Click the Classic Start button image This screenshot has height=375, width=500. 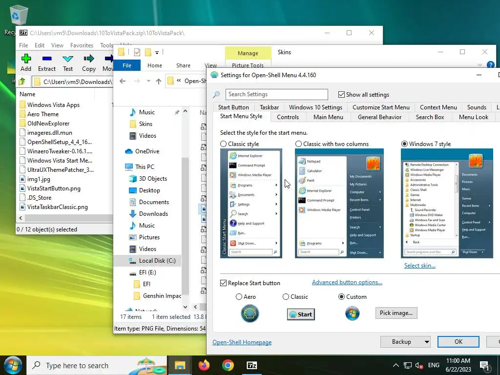point(301,314)
